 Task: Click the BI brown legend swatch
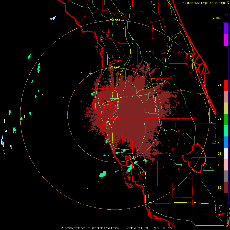(226, 188)
